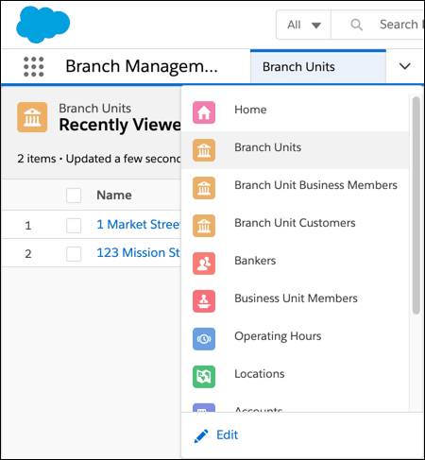The image size is (425, 460).
Task: Click the green Locations map icon
Action: (204, 377)
